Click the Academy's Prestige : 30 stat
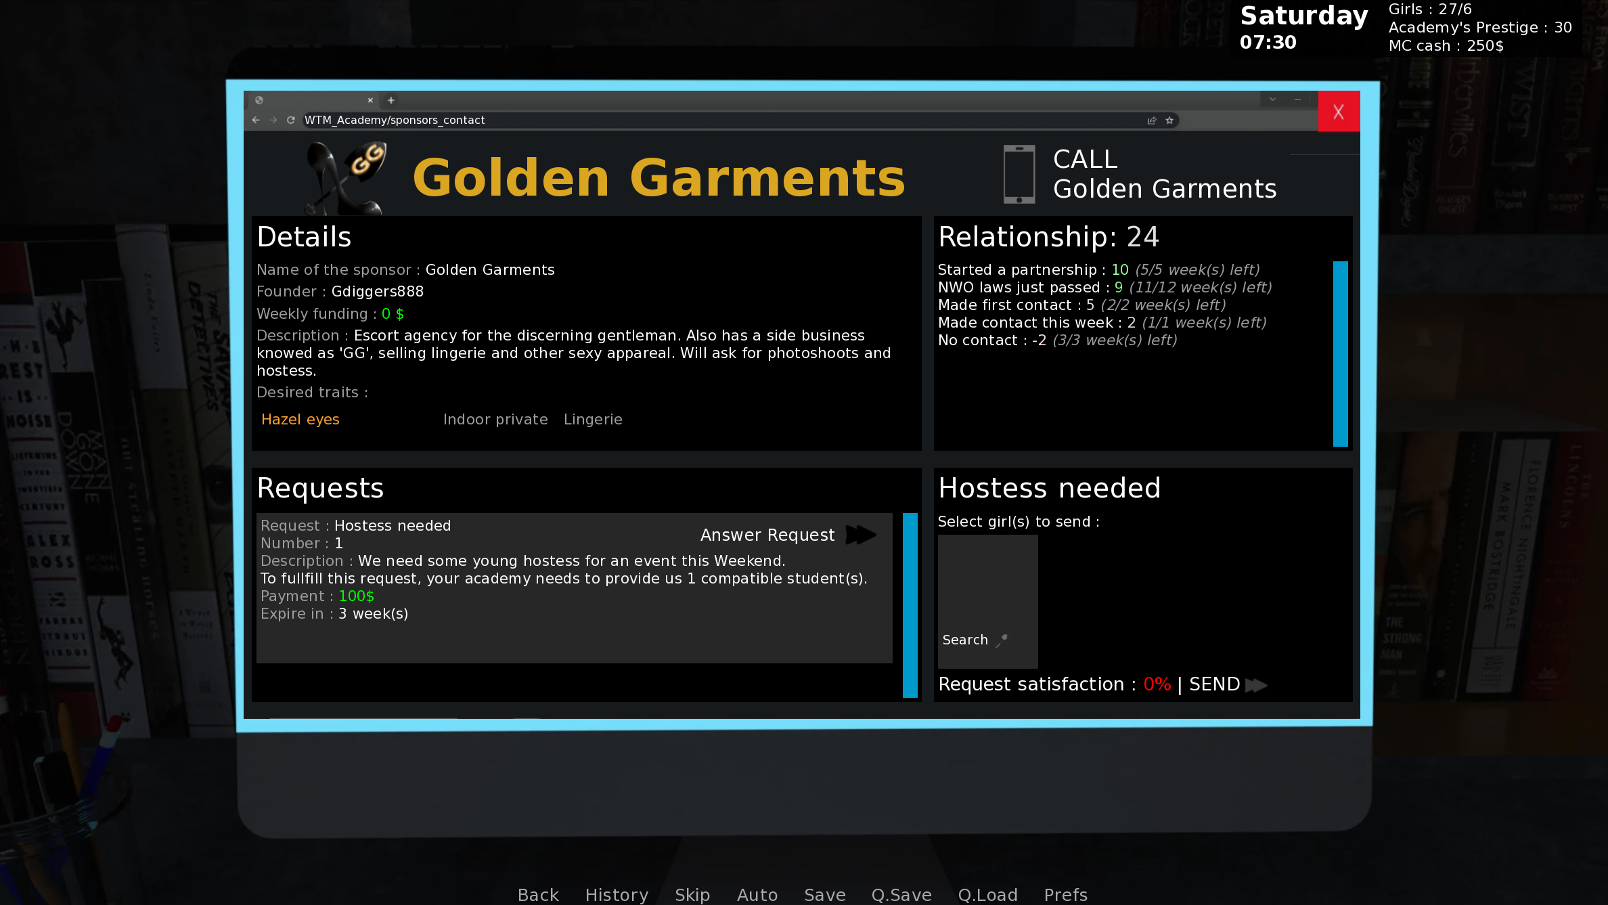Image resolution: width=1608 pixels, height=905 pixels. click(1480, 28)
